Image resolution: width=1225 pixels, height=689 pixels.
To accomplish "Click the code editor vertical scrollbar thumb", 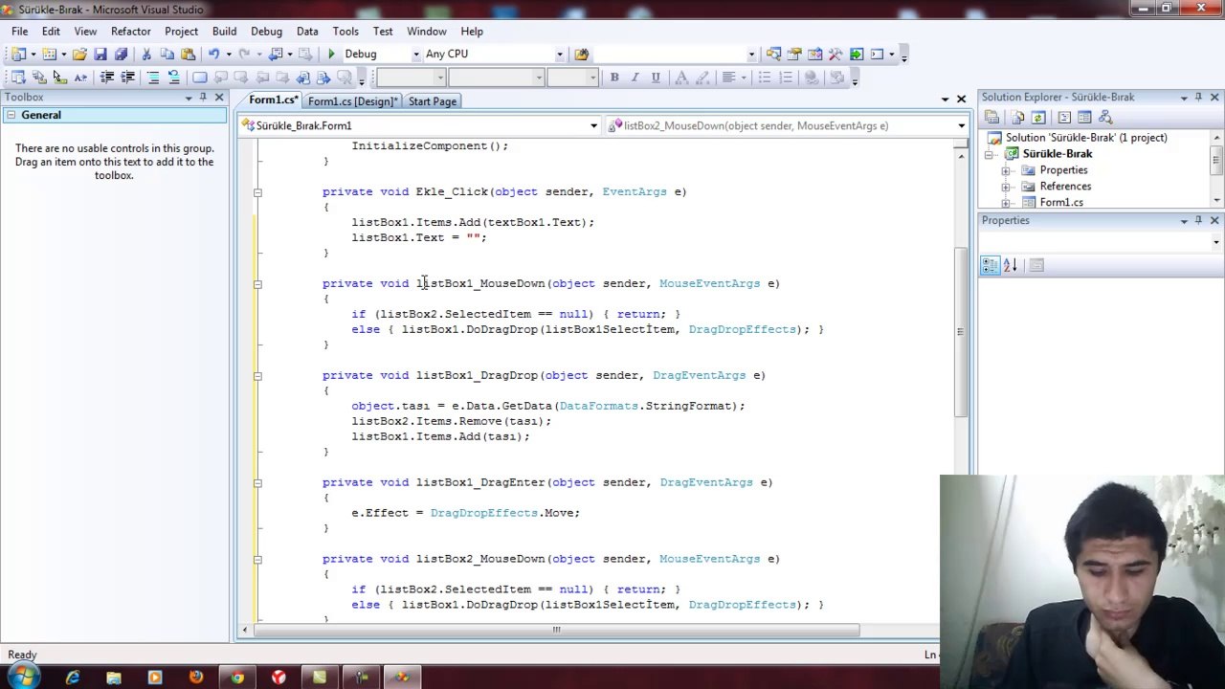I will point(960,332).
